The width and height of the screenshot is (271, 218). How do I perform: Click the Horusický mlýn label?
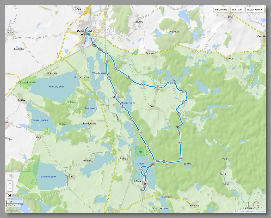pyautogui.click(x=81, y=77)
